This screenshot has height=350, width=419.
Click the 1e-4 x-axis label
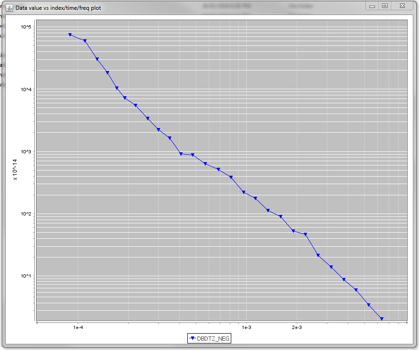coord(78,328)
